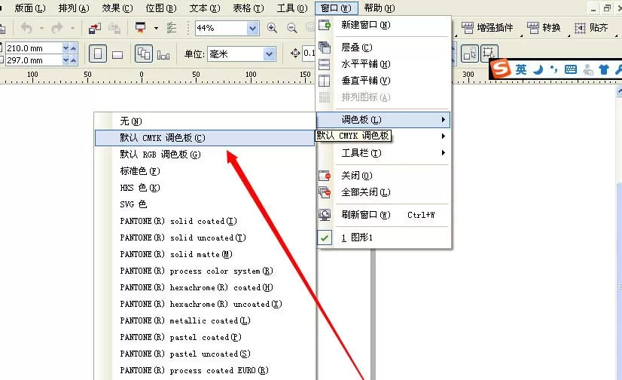The image size is (622, 380).
Task: Select SVG 色 palette
Action: [x=205, y=204]
